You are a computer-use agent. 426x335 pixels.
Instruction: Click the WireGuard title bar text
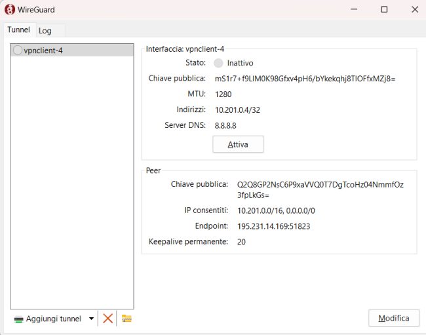pos(36,10)
